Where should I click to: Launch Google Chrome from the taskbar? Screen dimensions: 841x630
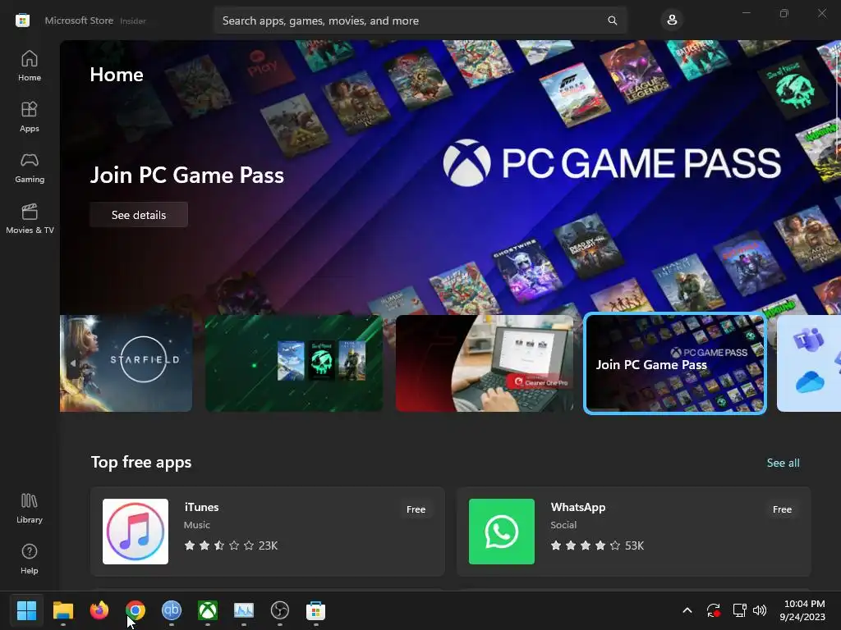point(136,610)
